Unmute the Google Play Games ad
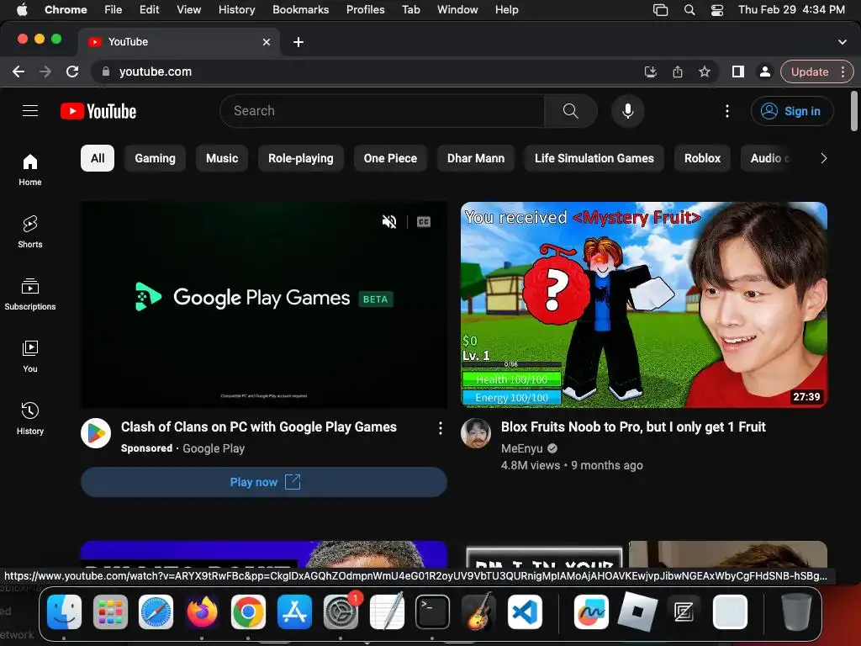The height and width of the screenshot is (646, 861). pos(389,222)
